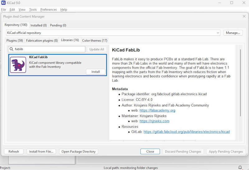Open the View menu
This screenshot has width=249, height=170.
(22, 10)
